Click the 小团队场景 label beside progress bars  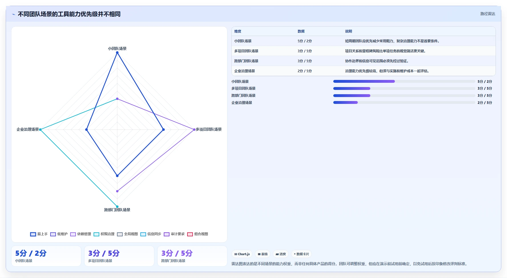240,81
